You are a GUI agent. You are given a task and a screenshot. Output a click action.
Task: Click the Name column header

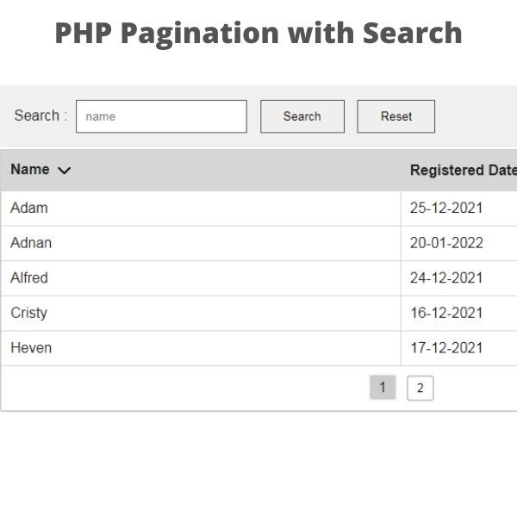click(x=30, y=170)
